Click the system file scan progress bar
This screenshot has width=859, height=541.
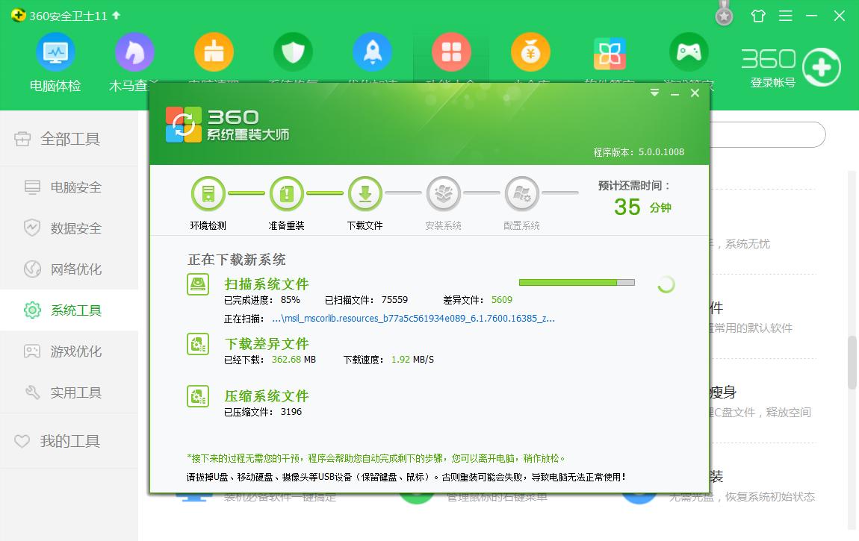[x=577, y=282]
